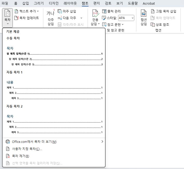
Task: Click the 미주 삽입 endnote icon
Action: pos(60,11)
